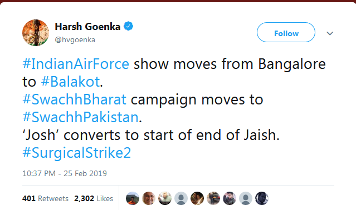
Task: Open fourth liker's default gray avatar
Action: [x=181, y=198]
